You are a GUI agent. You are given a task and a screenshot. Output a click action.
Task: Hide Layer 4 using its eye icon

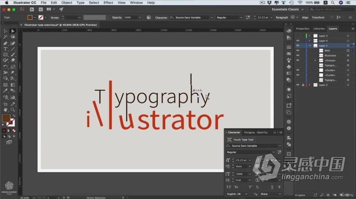(x=298, y=41)
